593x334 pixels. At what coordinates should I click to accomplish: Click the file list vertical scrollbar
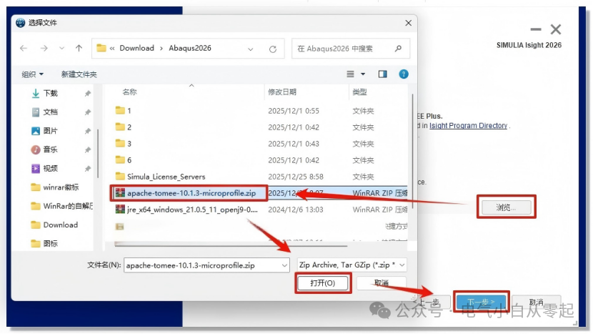(x=412, y=152)
